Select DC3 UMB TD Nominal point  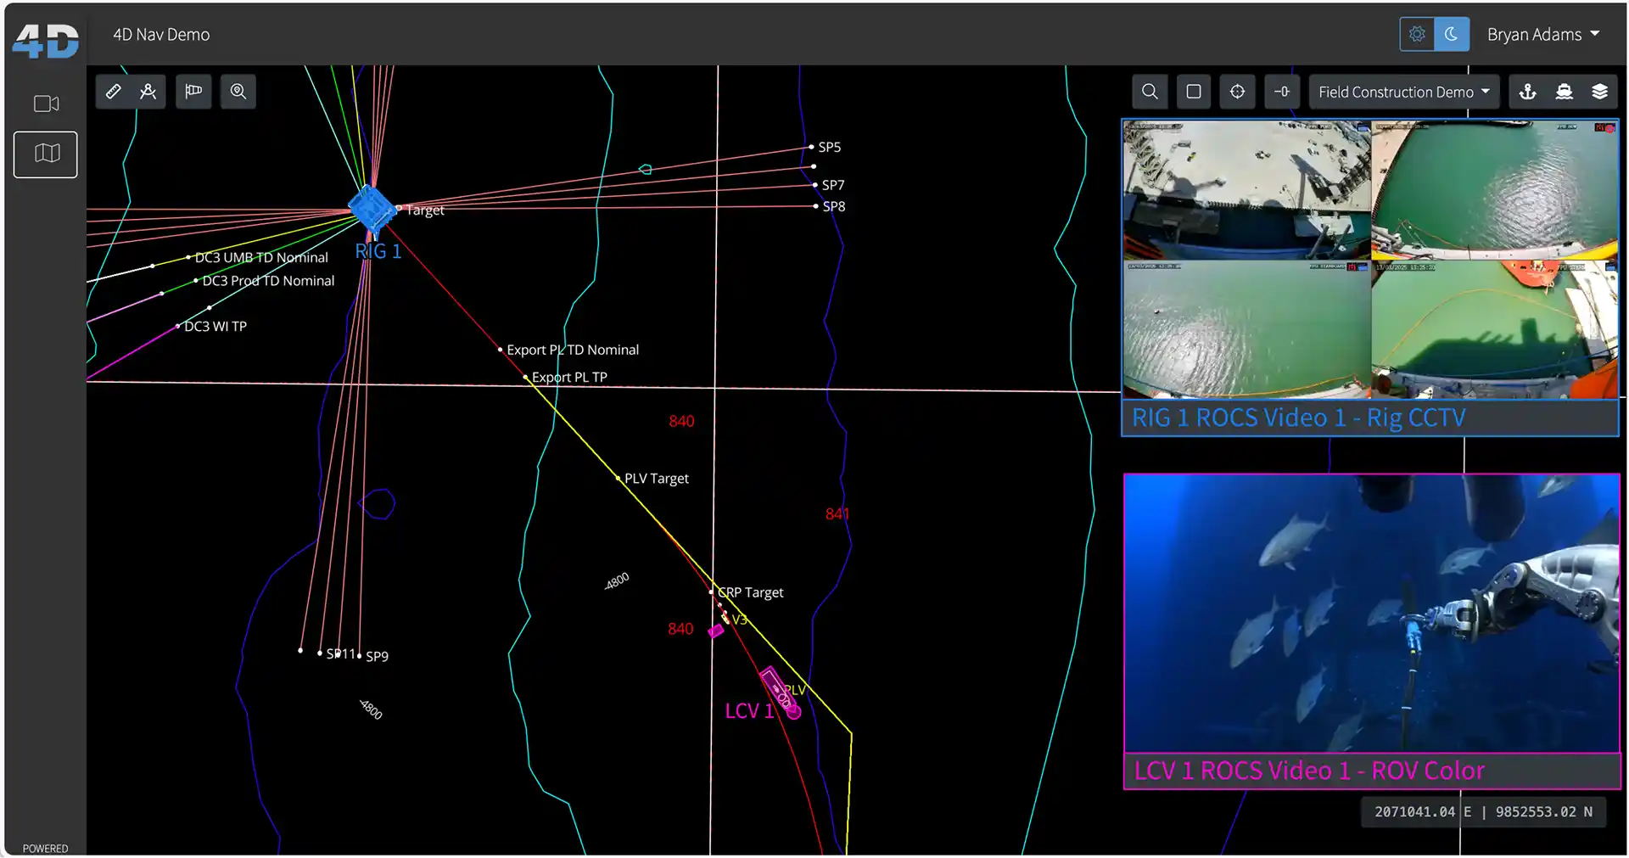coord(188,257)
